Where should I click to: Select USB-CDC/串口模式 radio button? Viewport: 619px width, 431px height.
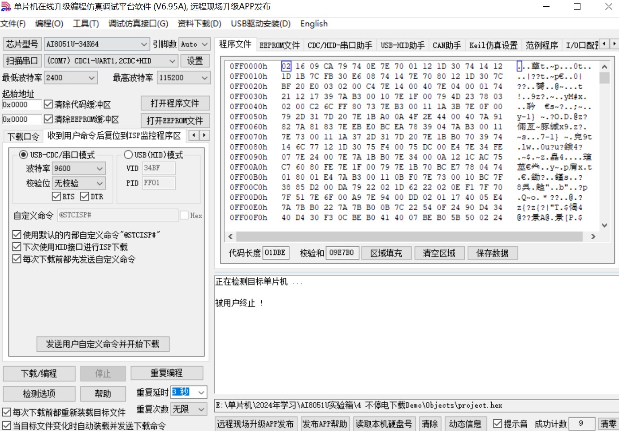(23, 155)
